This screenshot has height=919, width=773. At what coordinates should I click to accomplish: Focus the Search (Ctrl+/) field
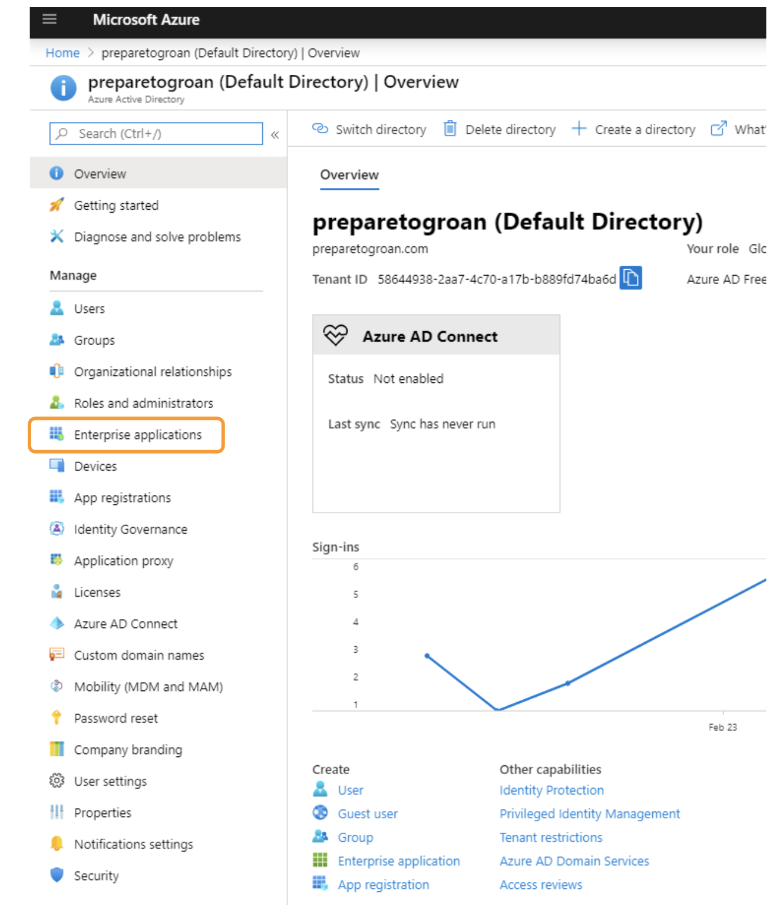point(156,134)
